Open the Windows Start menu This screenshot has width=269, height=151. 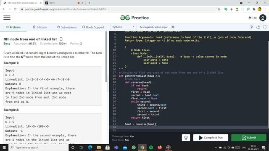4,147
